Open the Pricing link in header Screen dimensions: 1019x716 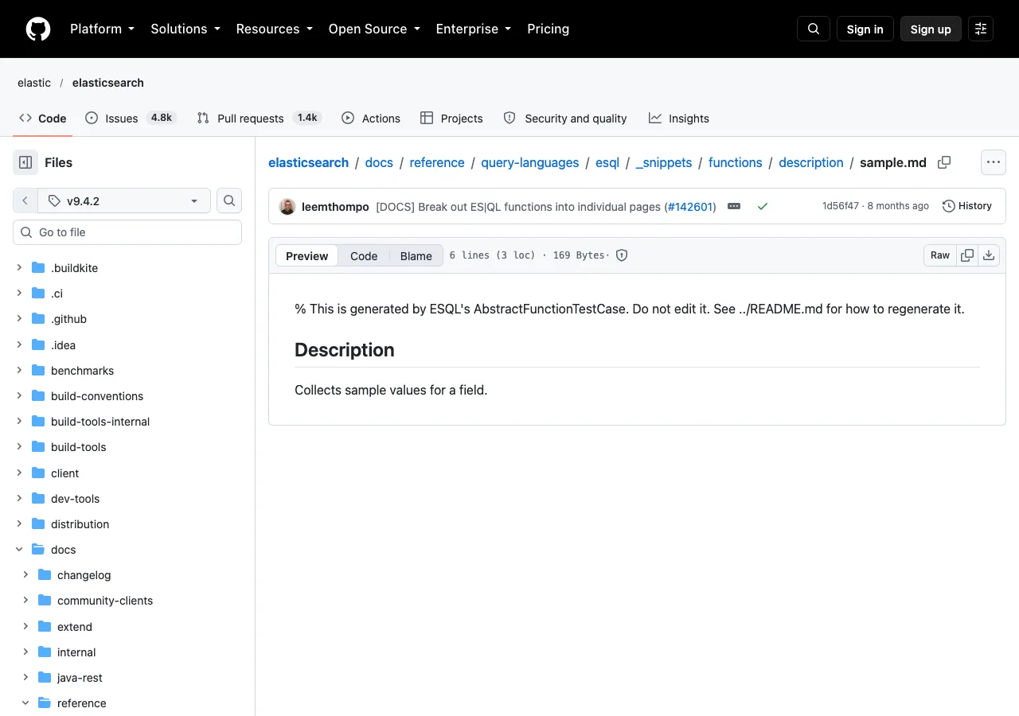click(x=549, y=29)
